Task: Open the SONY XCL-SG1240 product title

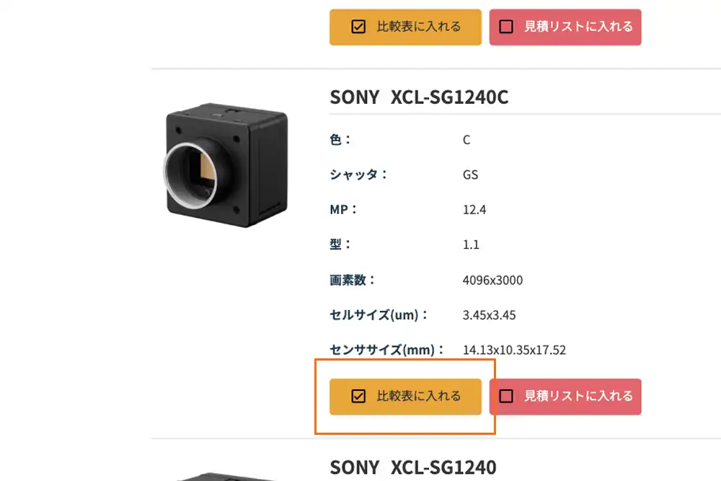Action: [412, 467]
